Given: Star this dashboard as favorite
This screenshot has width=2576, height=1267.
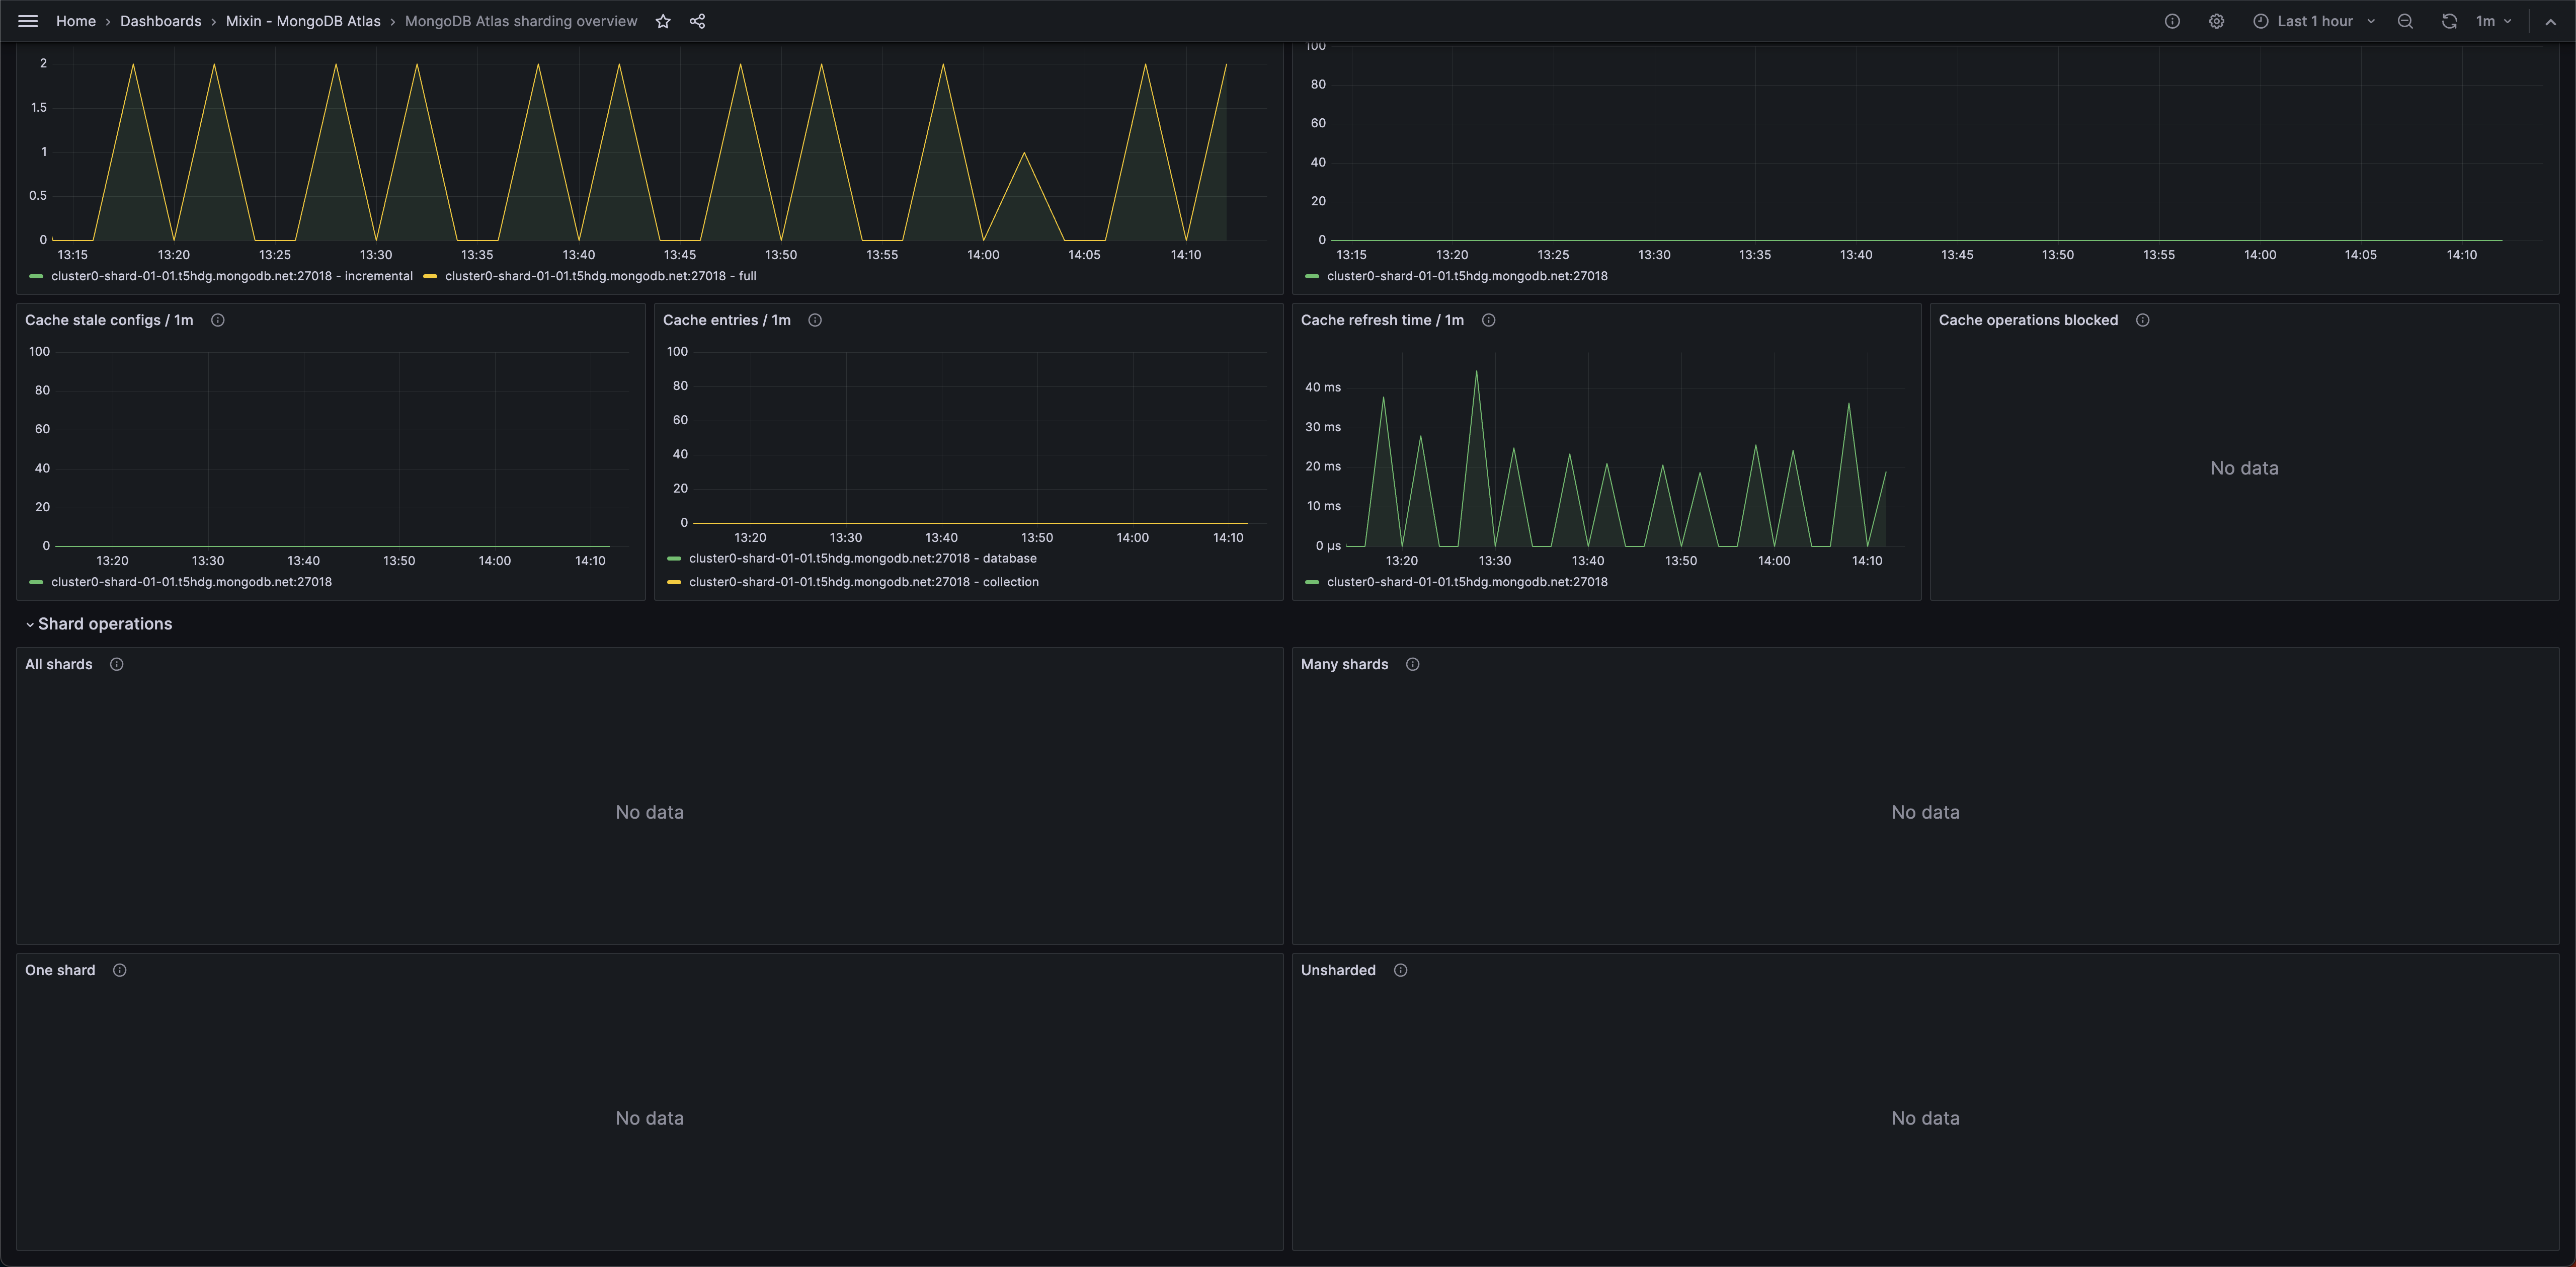Looking at the screenshot, I should pos(662,21).
